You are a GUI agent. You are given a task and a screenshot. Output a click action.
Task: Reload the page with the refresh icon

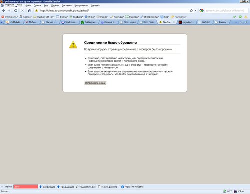pyautogui.click(x=16, y=11)
